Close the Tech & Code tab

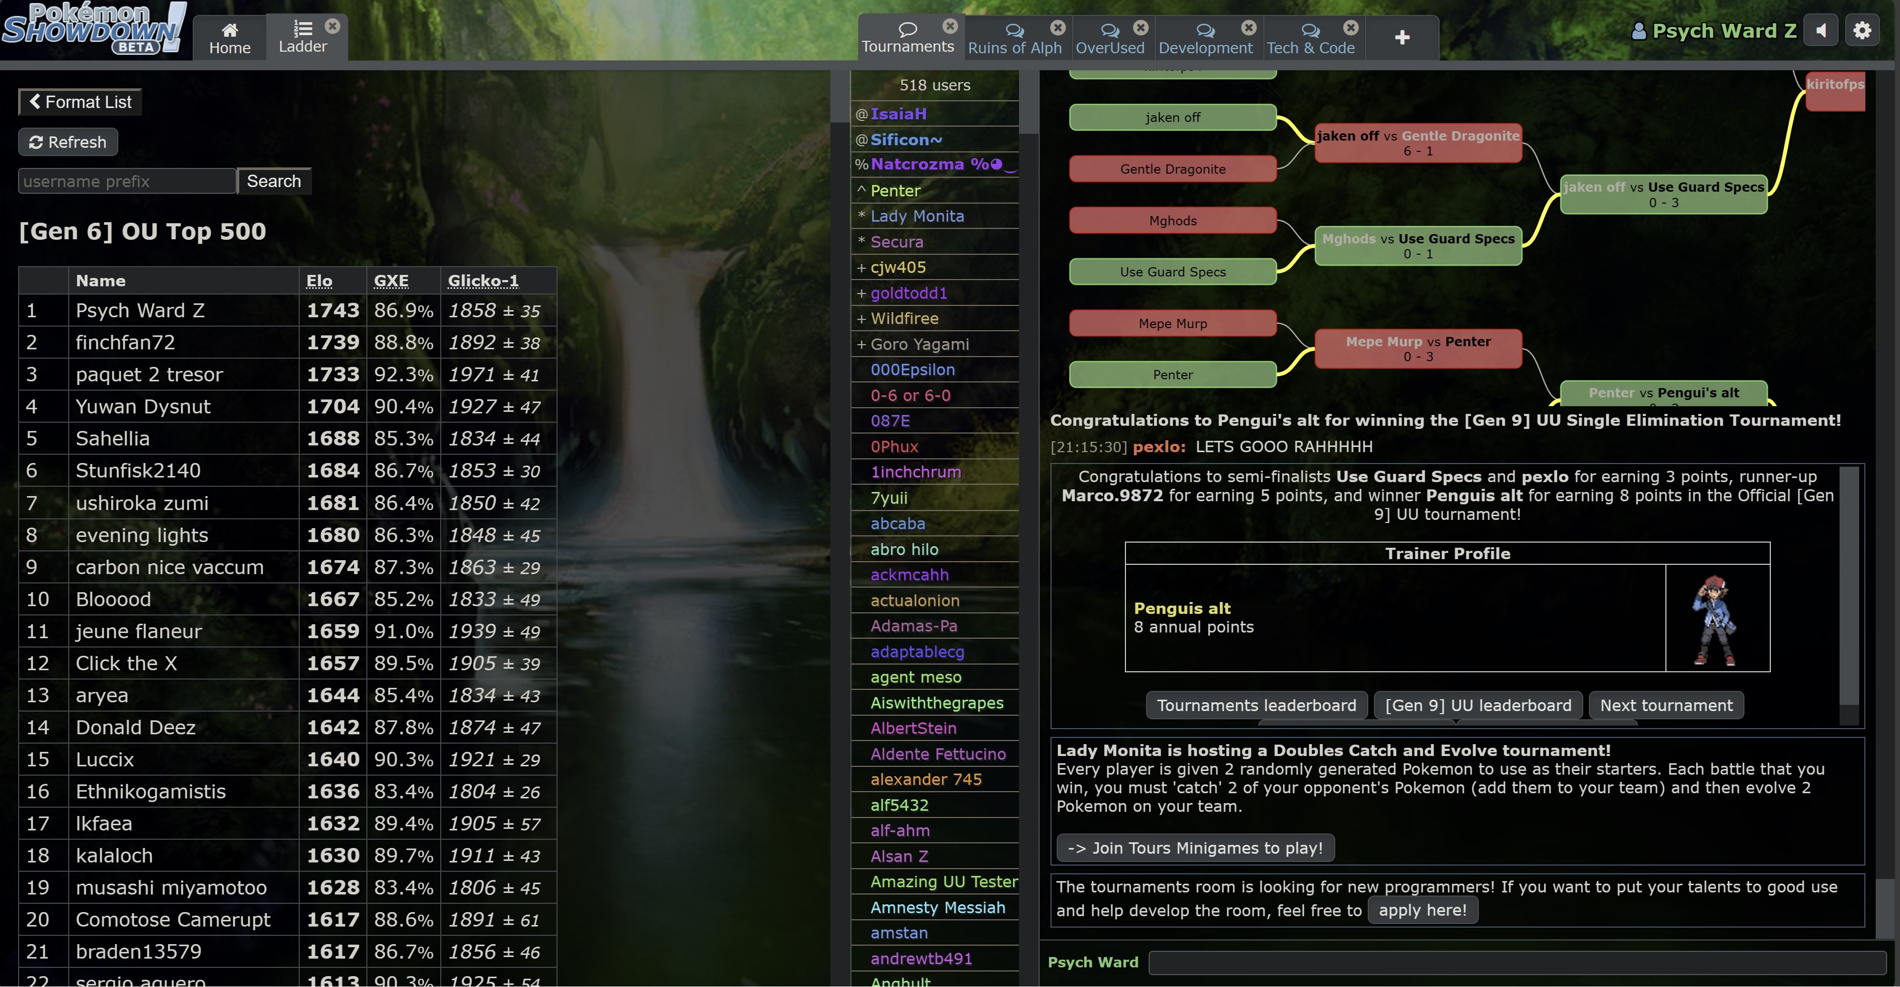(x=1351, y=27)
